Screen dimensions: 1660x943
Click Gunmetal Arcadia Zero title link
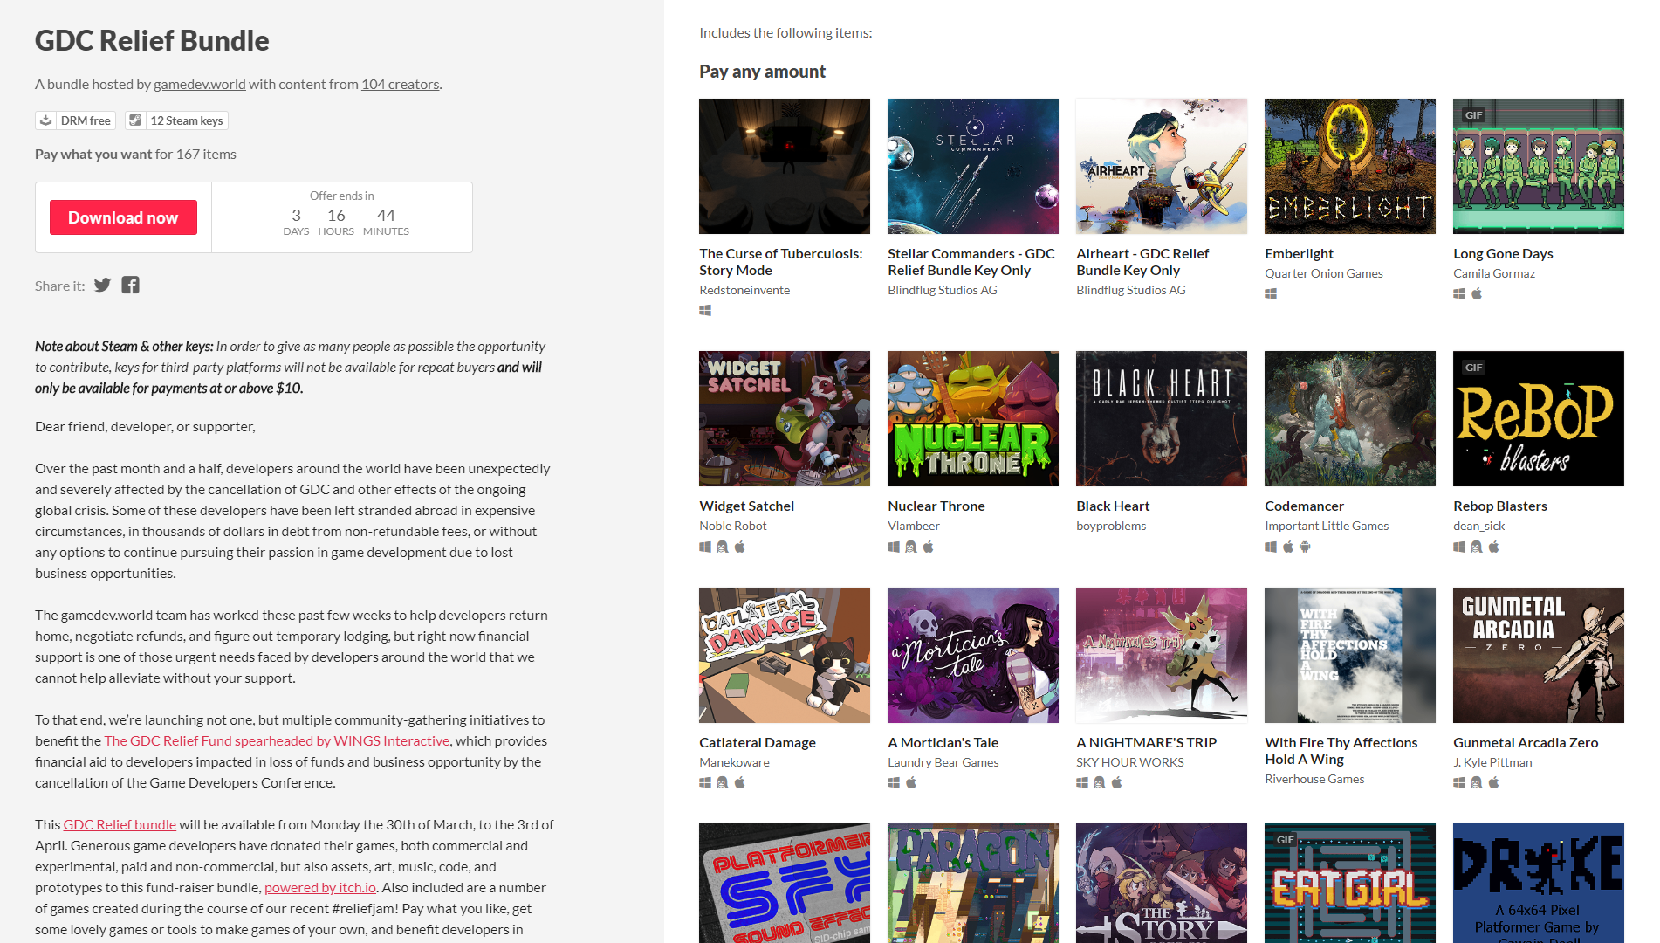[x=1526, y=742]
